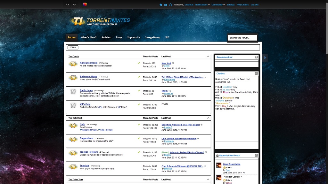
Task: Click the camera folder icon in top bar
Action: (166, 4)
